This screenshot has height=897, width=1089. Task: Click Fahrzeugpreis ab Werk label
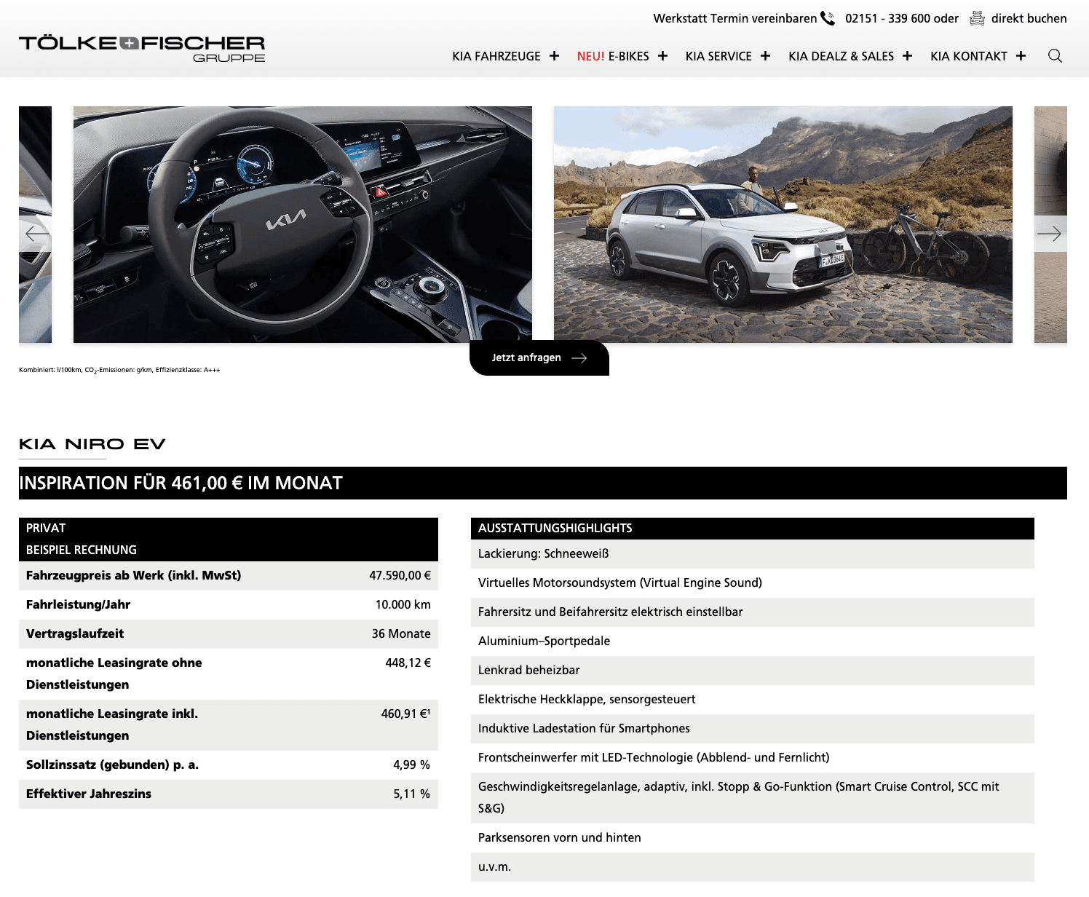coord(134,575)
